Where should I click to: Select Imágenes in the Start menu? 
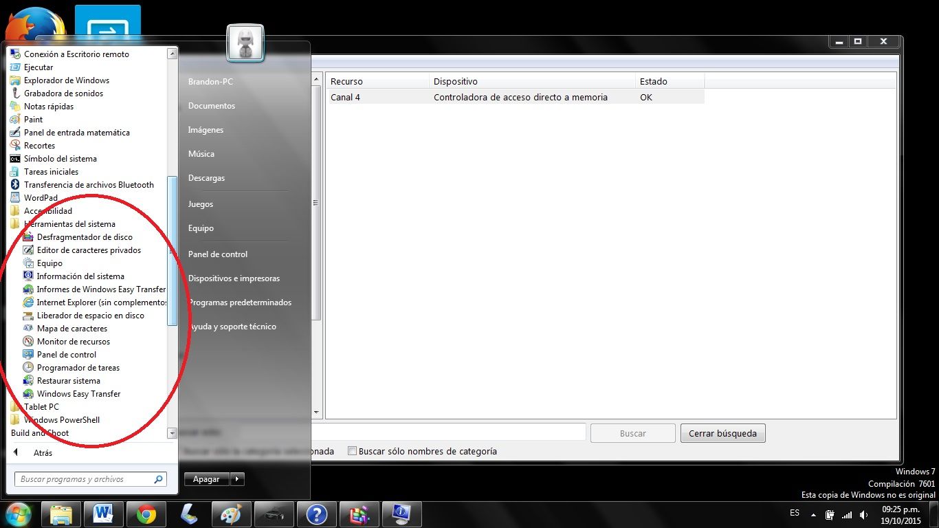point(206,130)
